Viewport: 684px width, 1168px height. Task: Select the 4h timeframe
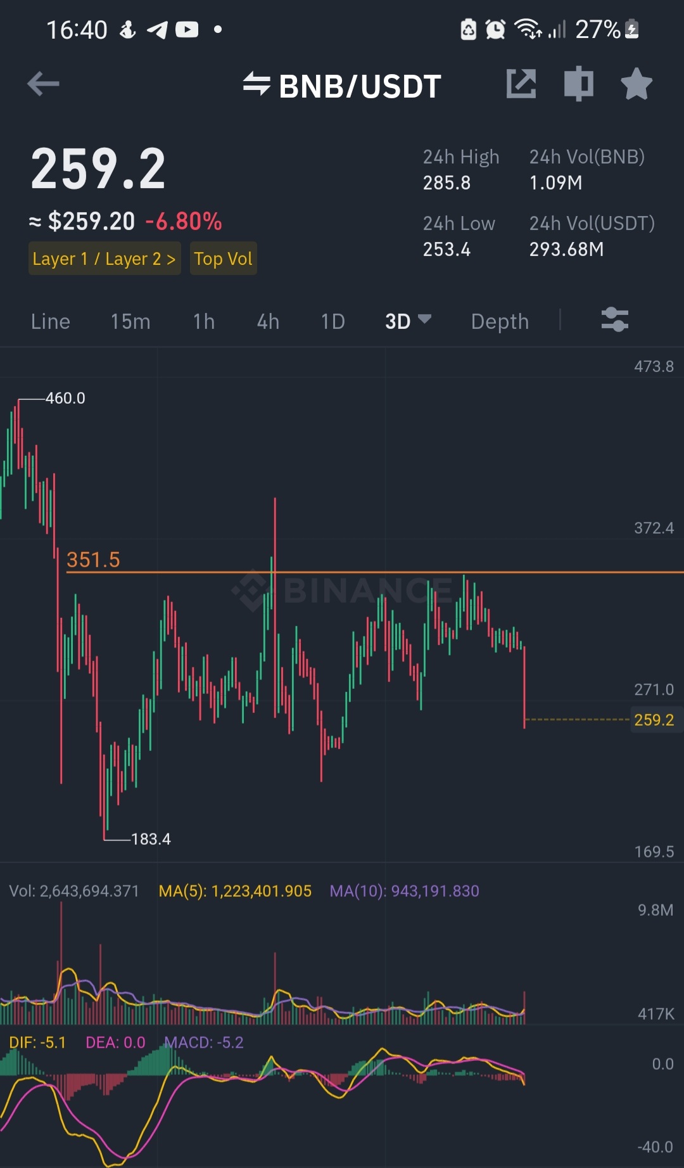pyautogui.click(x=268, y=321)
